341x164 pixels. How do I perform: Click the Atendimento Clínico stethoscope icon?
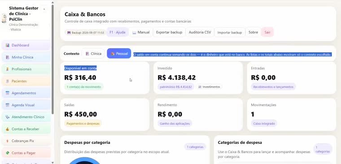click(x=8, y=117)
